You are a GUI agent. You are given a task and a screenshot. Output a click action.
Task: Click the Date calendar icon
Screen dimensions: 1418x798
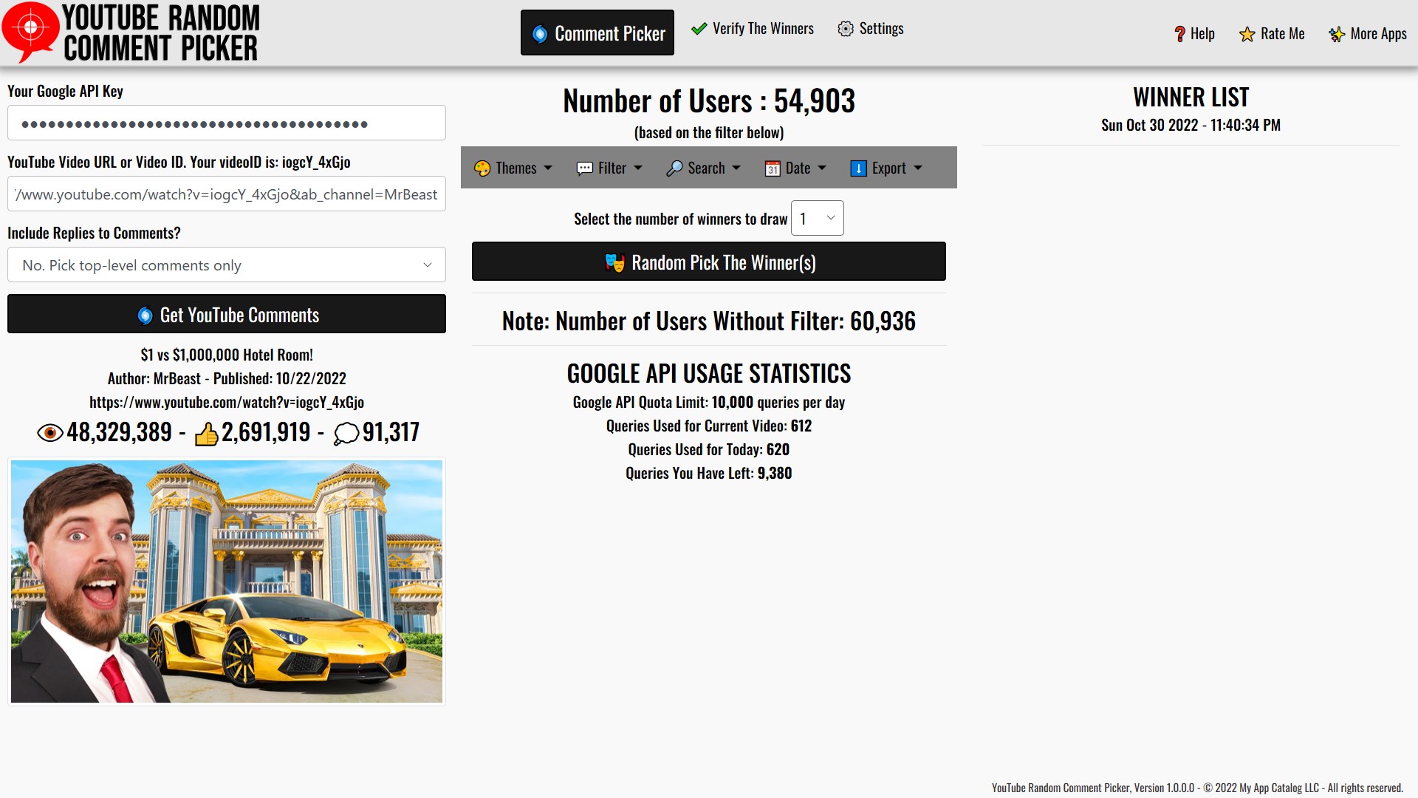coord(773,168)
